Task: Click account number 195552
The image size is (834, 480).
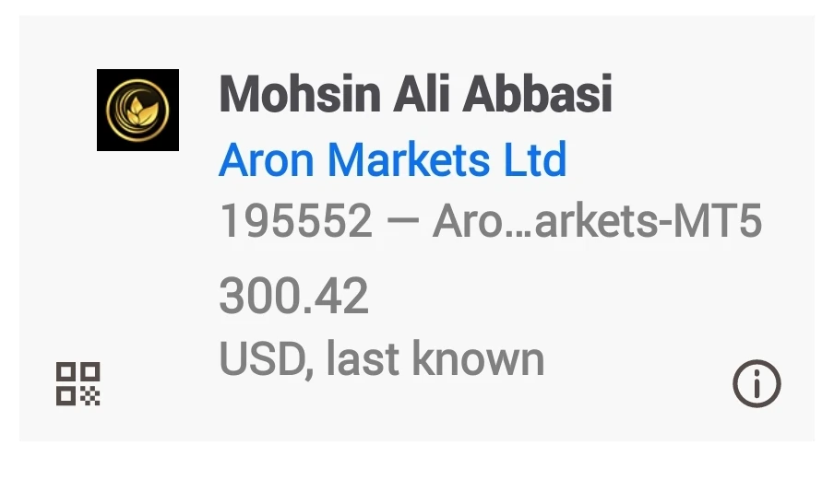Action: (x=295, y=221)
